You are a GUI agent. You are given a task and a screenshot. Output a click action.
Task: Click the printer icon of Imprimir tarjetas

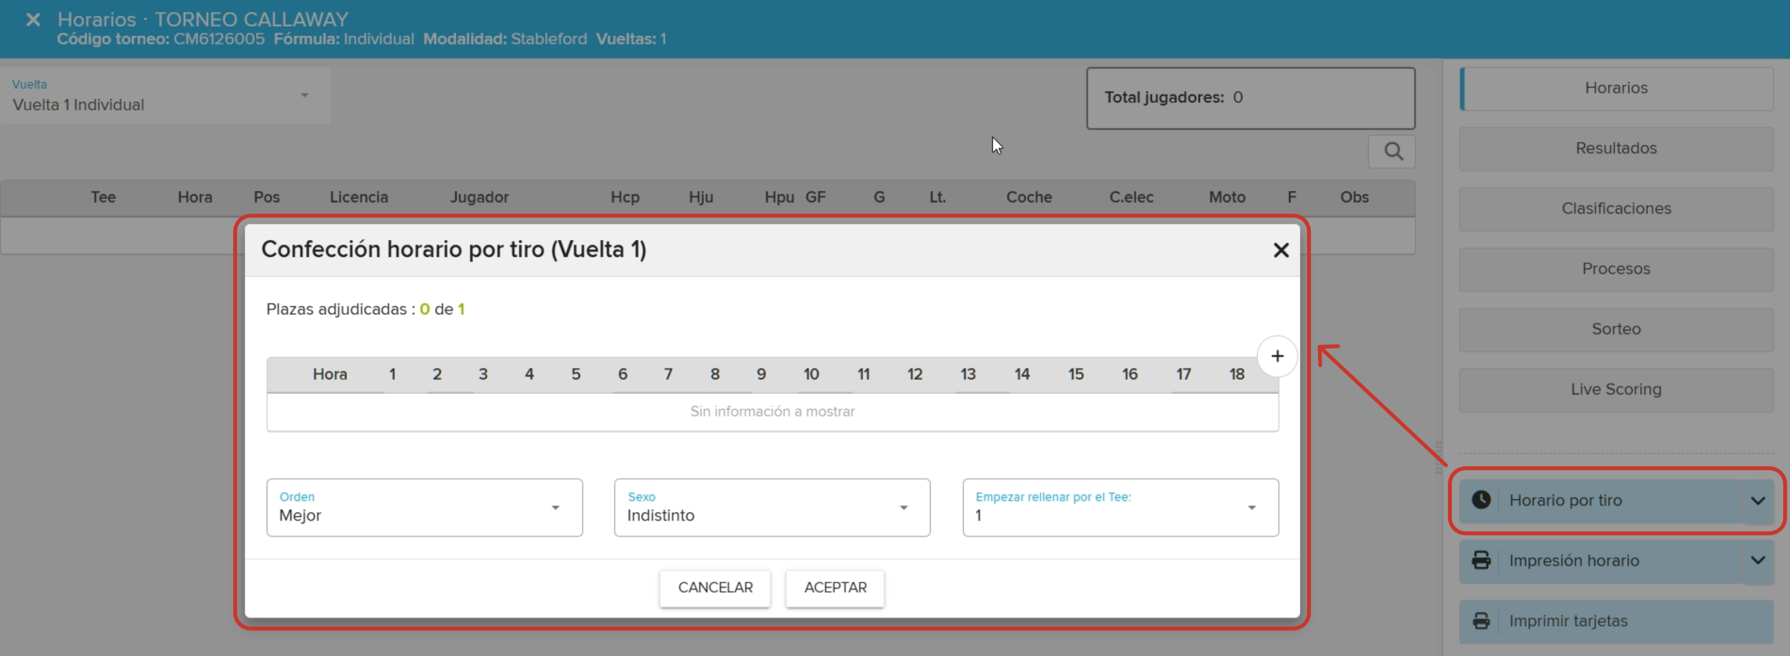coord(1481,621)
